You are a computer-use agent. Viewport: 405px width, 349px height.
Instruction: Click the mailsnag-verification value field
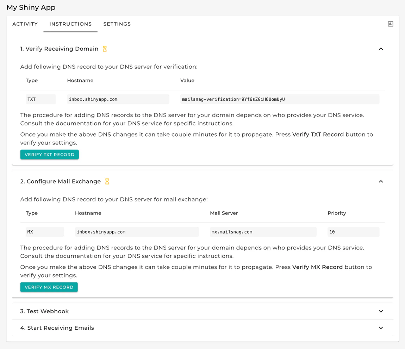click(x=279, y=99)
